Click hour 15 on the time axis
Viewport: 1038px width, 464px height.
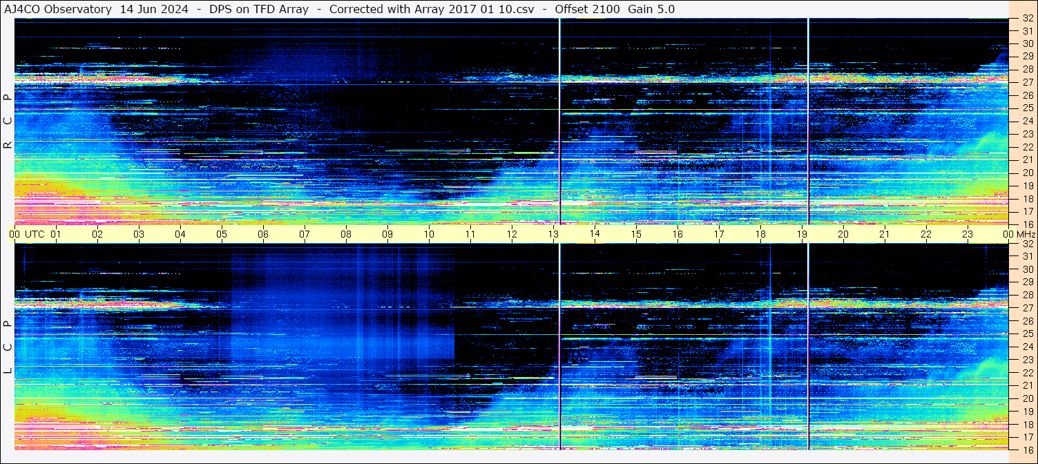[636, 234]
